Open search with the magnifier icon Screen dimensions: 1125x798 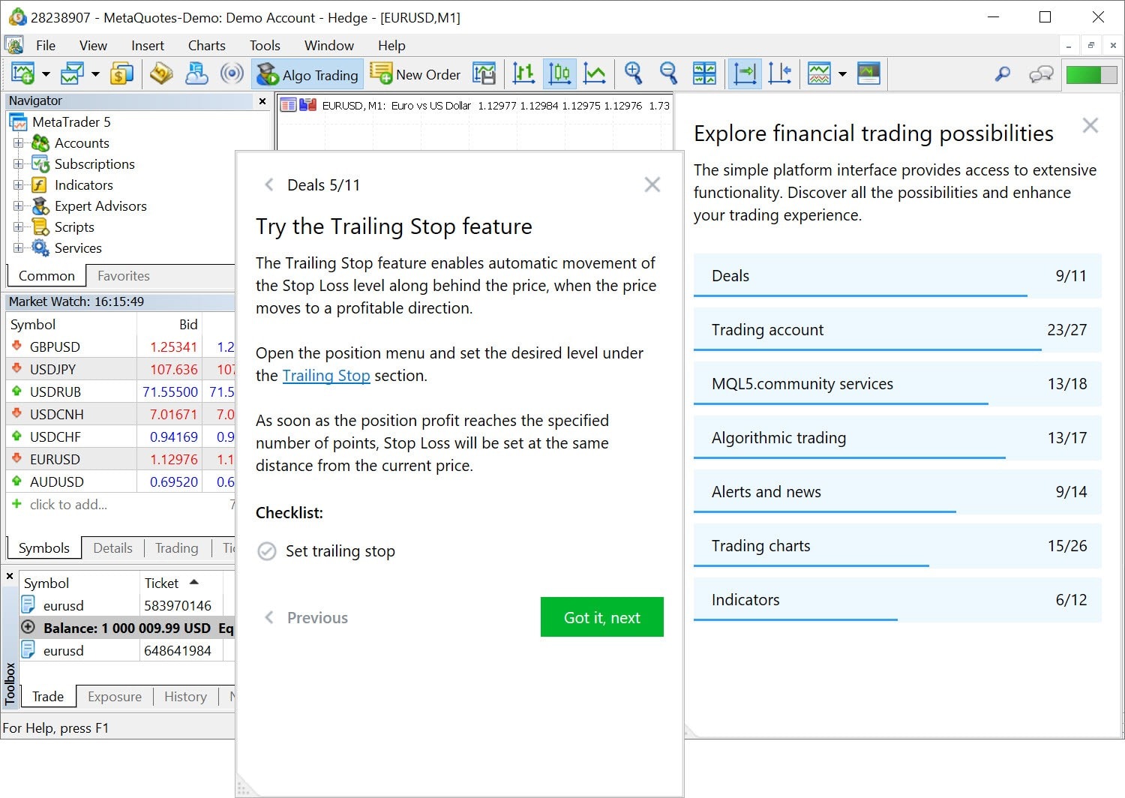click(1002, 74)
